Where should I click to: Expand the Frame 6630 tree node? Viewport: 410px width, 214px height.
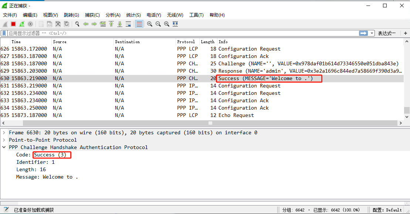[4, 132]
